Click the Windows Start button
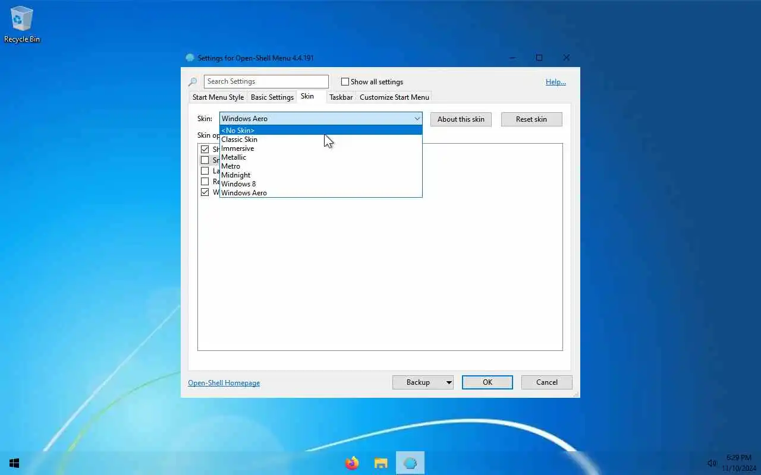Screen dimensions: 761x475 [x=14, y=463]
